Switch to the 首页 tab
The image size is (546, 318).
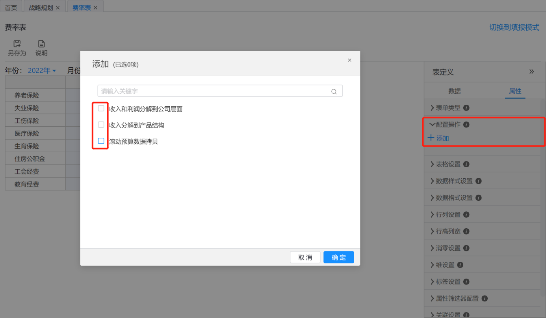11,7
